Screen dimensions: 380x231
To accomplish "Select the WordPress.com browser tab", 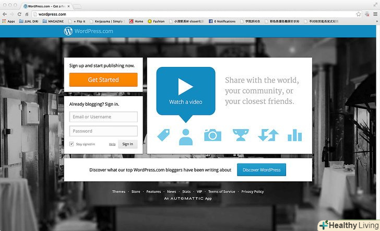I will (47, 6).
